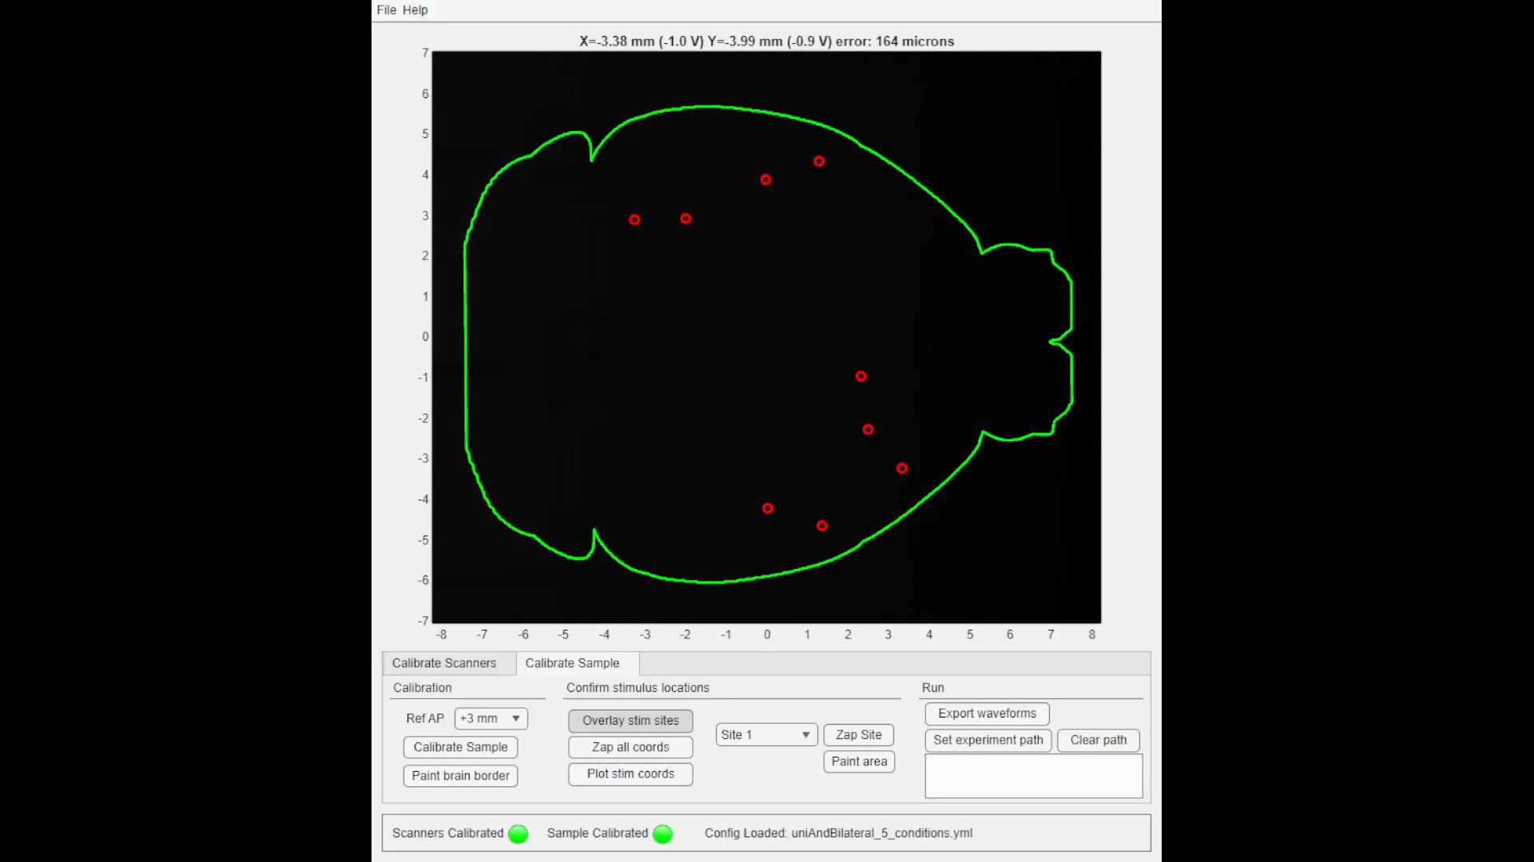Click the Ref AP label
The height and width of the screenshot is (862, 1534).
click(x=425, y=718)
